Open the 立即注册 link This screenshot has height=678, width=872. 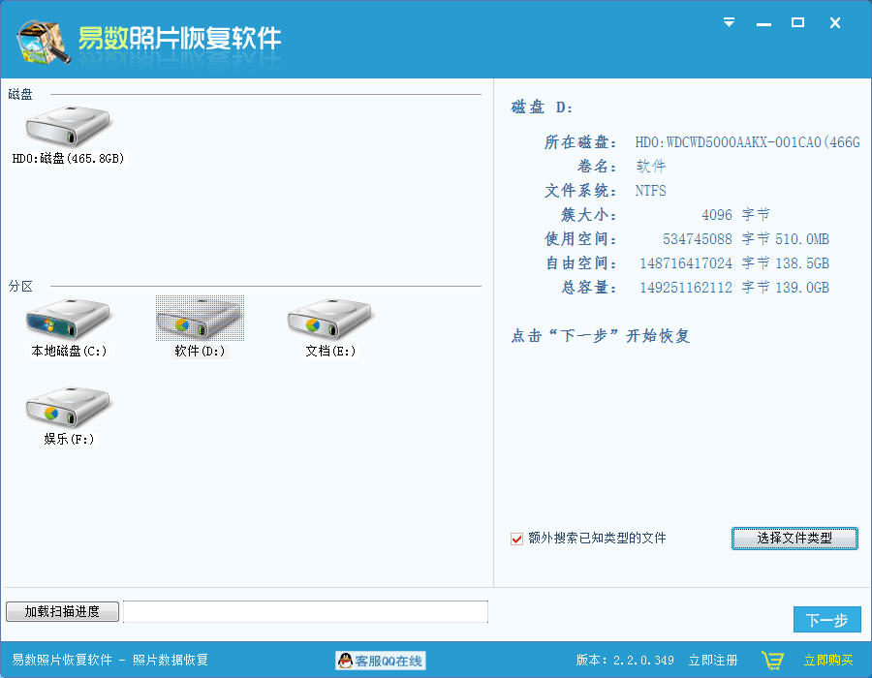coord(713,661)
